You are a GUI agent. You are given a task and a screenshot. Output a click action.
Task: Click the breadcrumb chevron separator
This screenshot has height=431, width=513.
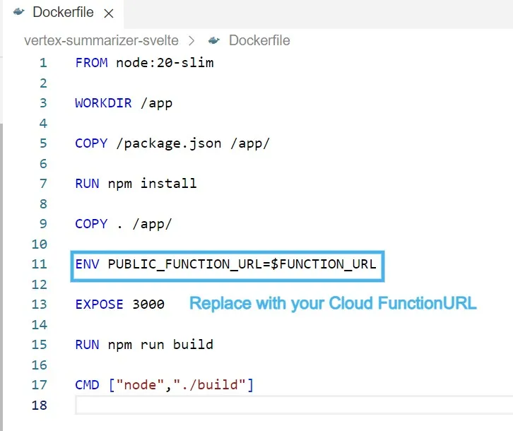click(x=191, y=40)
